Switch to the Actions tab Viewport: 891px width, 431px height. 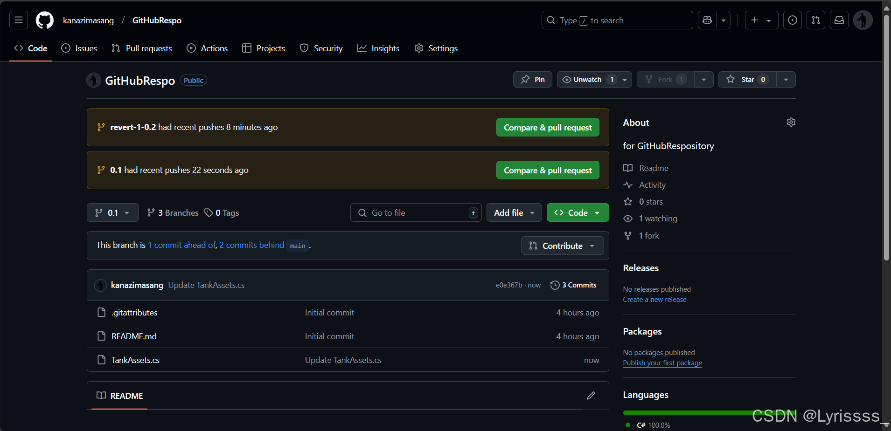click(x=207, y=48)
